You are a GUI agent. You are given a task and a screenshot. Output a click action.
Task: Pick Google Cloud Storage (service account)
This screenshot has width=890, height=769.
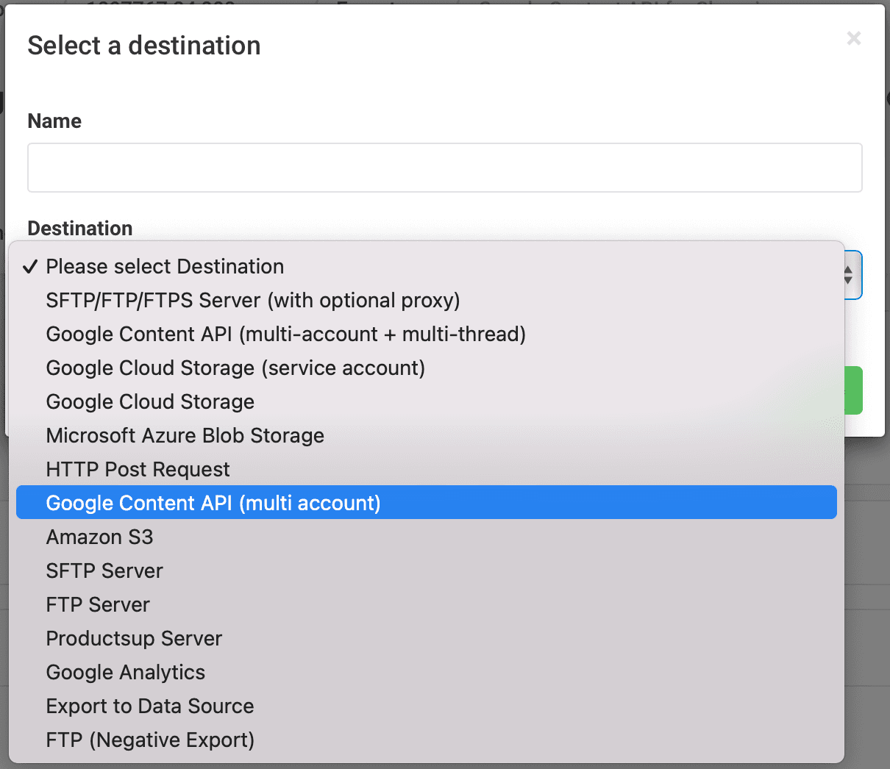(235, 368)
